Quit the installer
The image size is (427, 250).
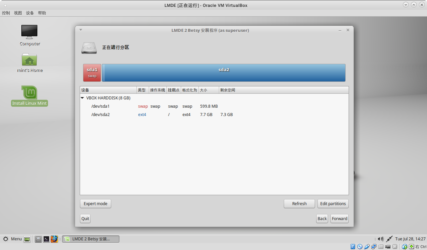coord(85,218)
